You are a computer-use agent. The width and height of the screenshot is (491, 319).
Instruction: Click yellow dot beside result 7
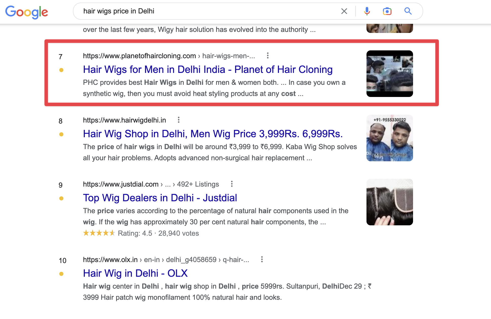pyautogui.click(x=61, y=70)
